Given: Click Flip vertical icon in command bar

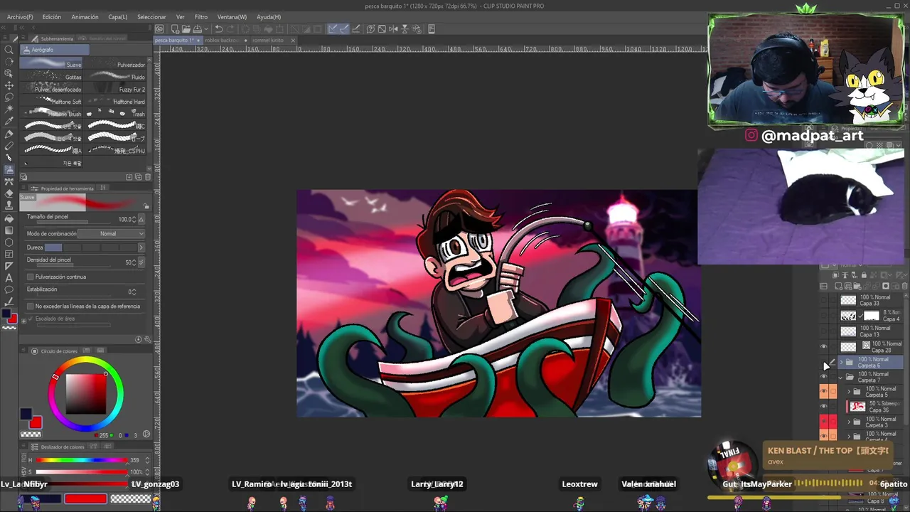Looking at the screenshot, I should (405, 29).
